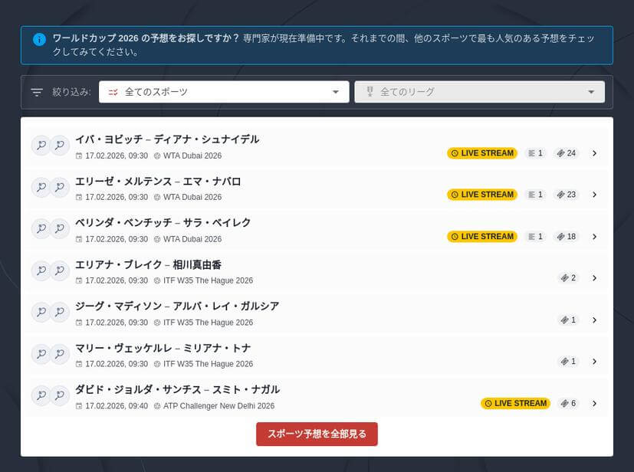
Task: Click the スポーツ予想を全部見る button
Action: point(317,433)
